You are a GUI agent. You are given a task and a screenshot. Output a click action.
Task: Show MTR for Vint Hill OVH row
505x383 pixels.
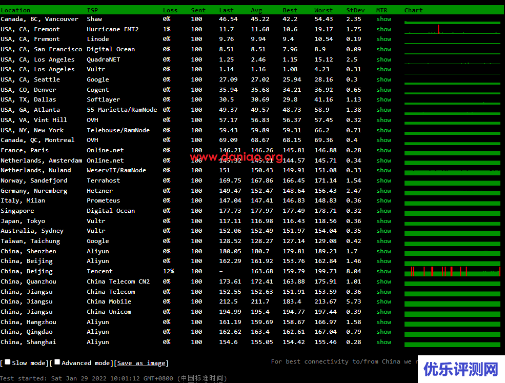click(x=383, y=120)
